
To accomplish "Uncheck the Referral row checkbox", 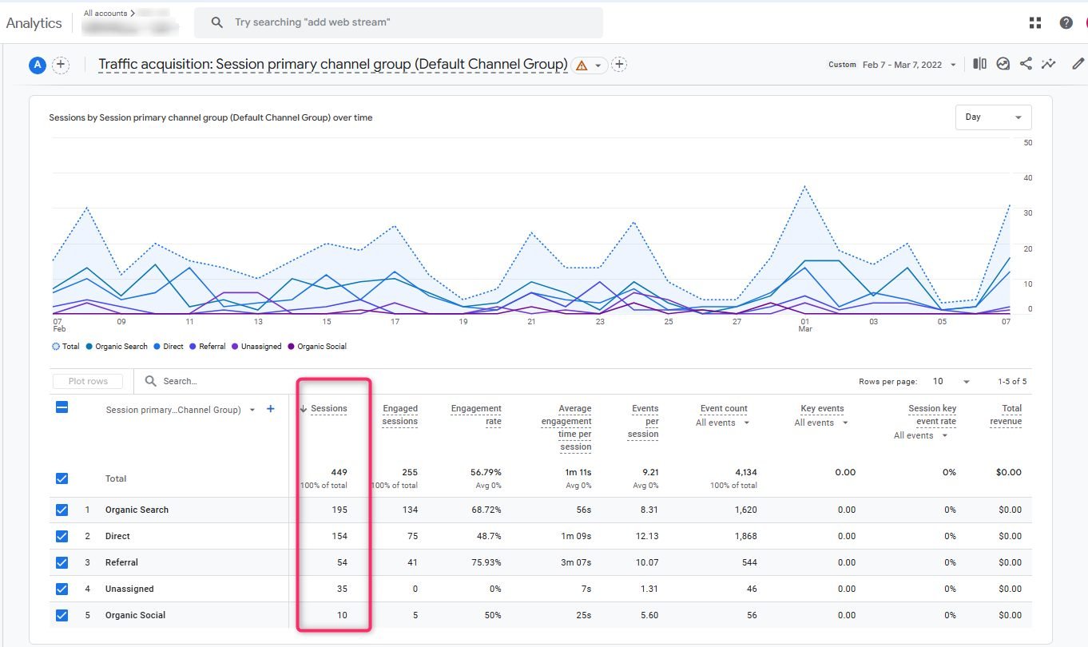I will click(x=62, y=562).
